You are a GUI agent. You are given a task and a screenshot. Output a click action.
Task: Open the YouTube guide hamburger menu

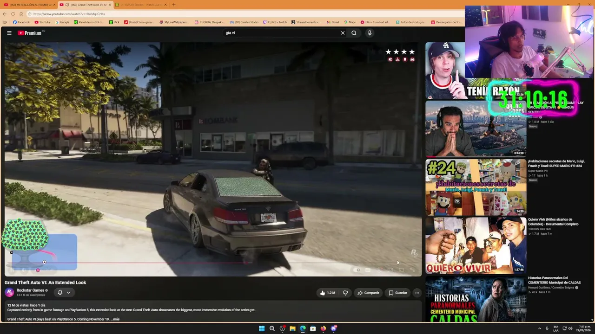(9, 33)
